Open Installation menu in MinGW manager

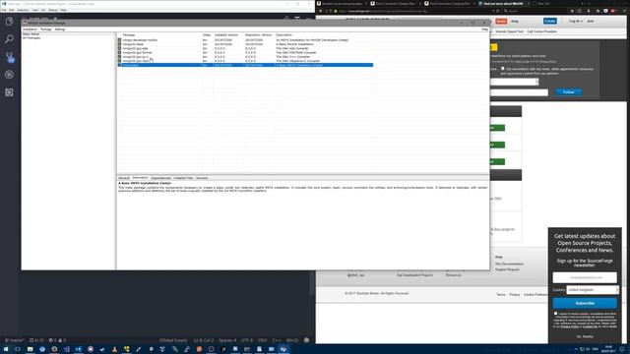coord(30,29)
